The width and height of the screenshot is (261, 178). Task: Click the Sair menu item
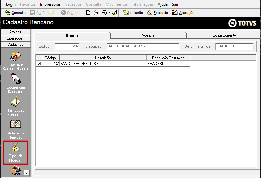click(x=175, y=4)
